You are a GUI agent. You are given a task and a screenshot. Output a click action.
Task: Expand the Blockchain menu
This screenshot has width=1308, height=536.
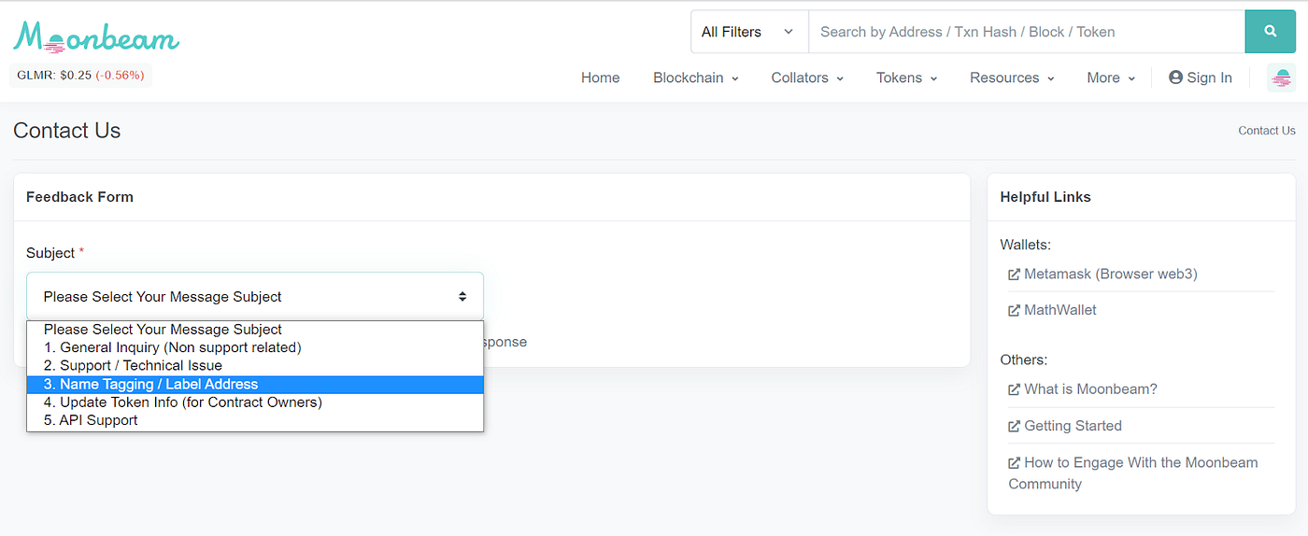(696, 78)
